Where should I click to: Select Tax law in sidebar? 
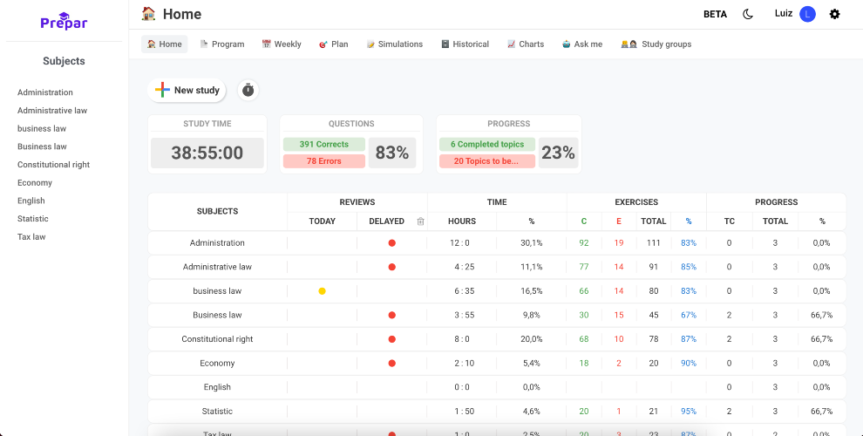(31, 236)
